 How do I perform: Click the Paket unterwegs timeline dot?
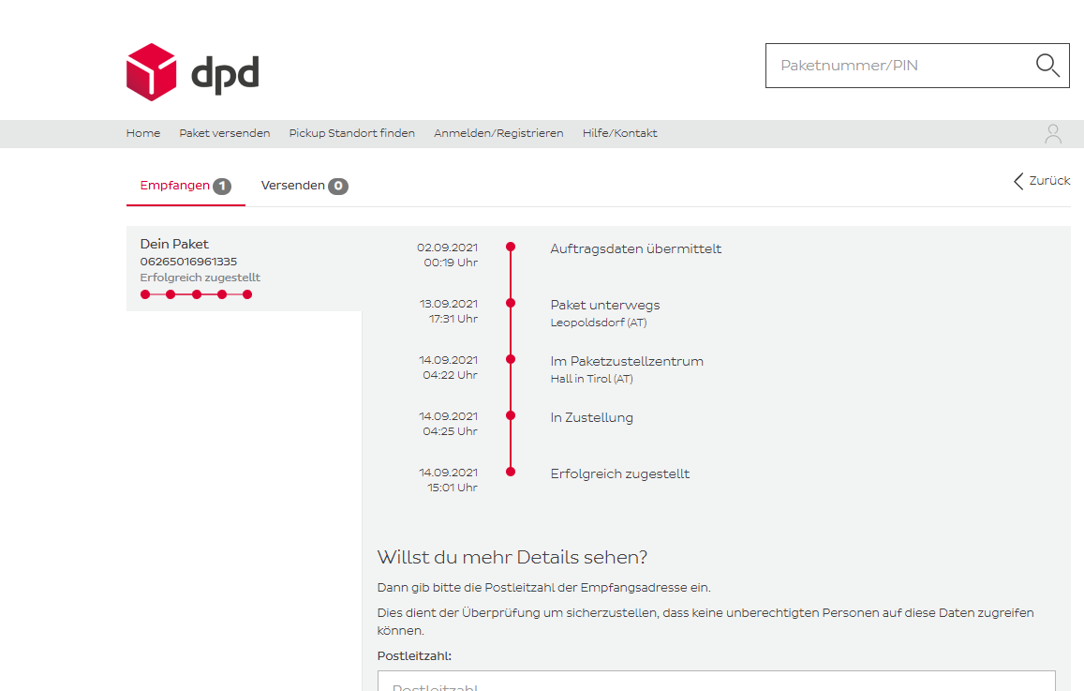[511, 303]
